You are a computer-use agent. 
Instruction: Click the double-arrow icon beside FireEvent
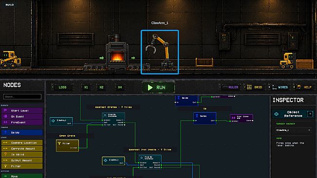click(5, 122)
